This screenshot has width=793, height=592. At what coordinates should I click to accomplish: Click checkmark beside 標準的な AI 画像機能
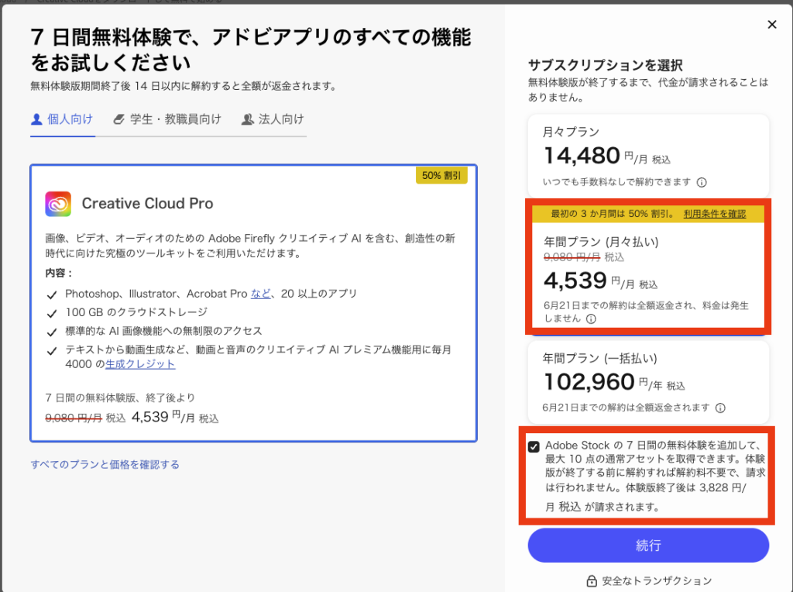52,332
